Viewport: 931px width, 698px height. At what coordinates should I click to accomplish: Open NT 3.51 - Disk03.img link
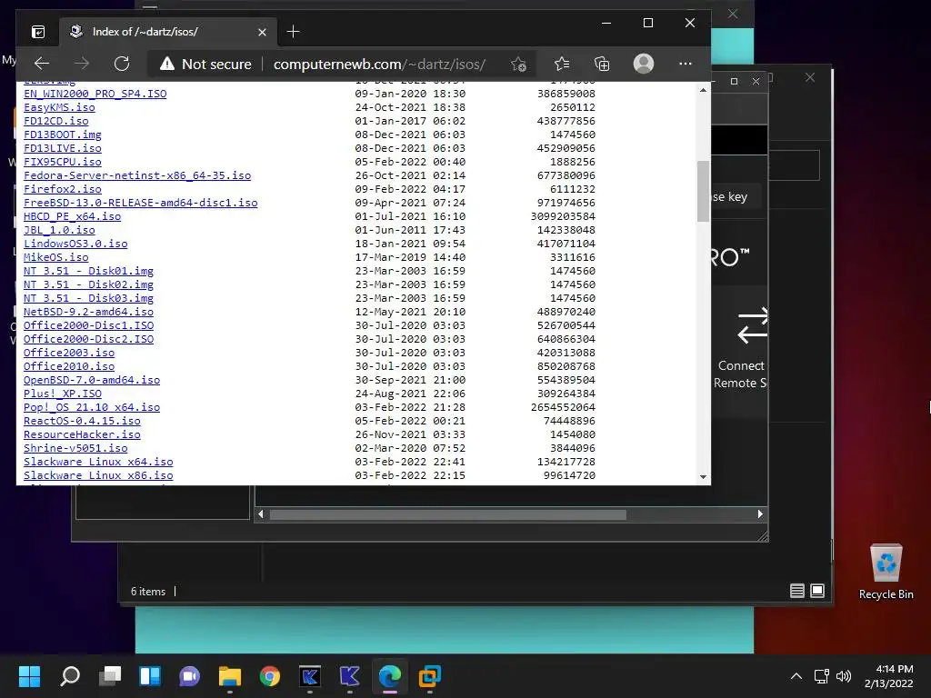[88, 298]
